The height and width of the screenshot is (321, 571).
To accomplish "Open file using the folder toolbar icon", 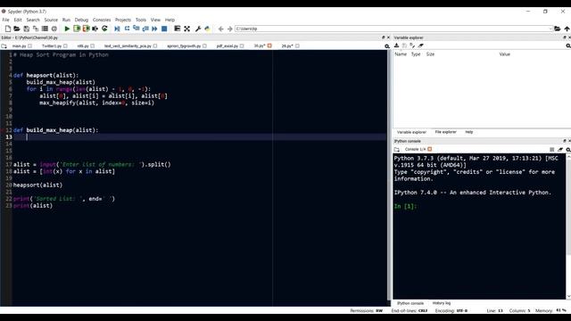I will click(x=17, y=29).
